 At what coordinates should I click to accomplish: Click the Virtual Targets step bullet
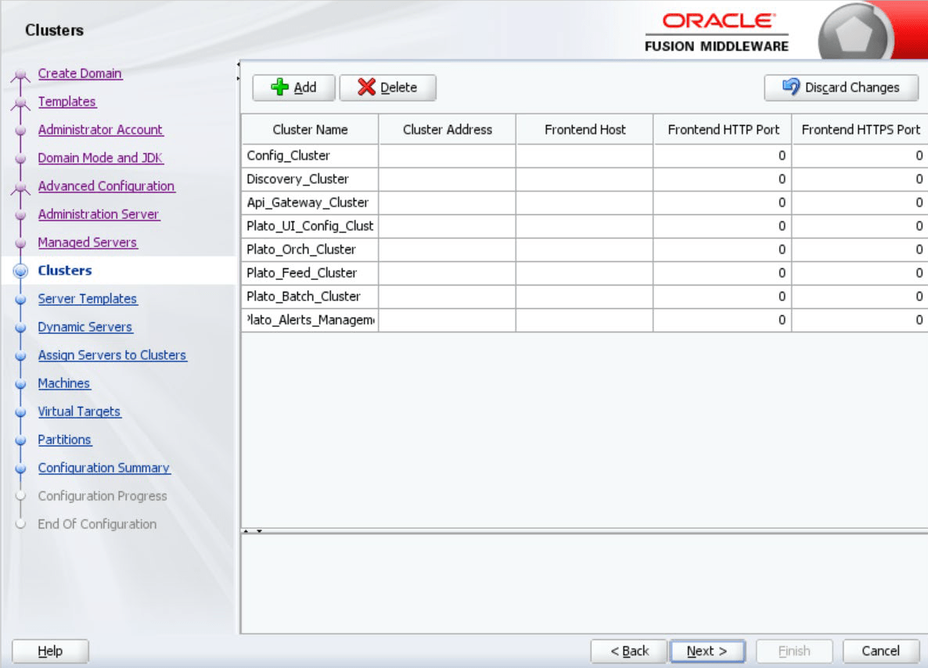click(20, 412)
